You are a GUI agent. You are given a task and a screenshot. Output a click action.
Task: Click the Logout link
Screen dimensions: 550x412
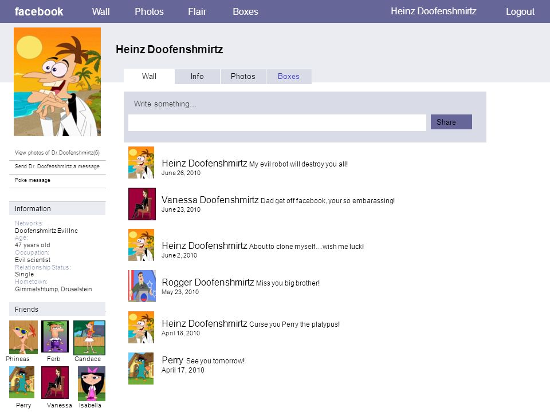click(x=520, y=11)
